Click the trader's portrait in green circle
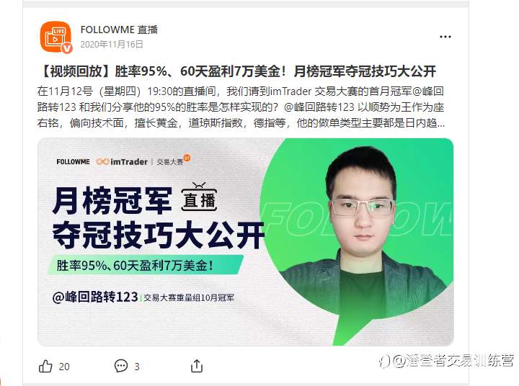Viewport: 519px width, 386px height. 363,232
